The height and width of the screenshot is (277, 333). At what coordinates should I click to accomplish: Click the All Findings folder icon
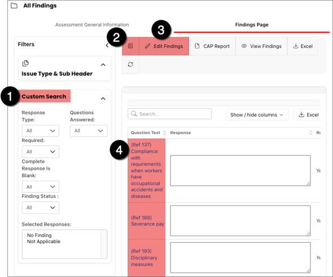(x=14, y=6)
